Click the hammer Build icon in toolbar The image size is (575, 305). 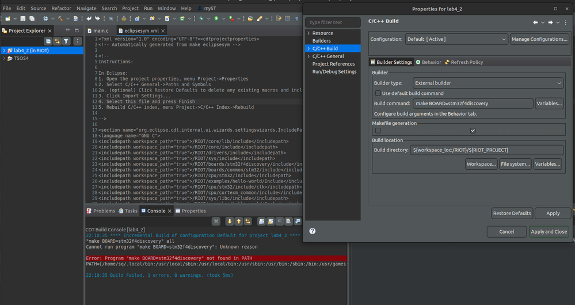click(x=60, y=18)
